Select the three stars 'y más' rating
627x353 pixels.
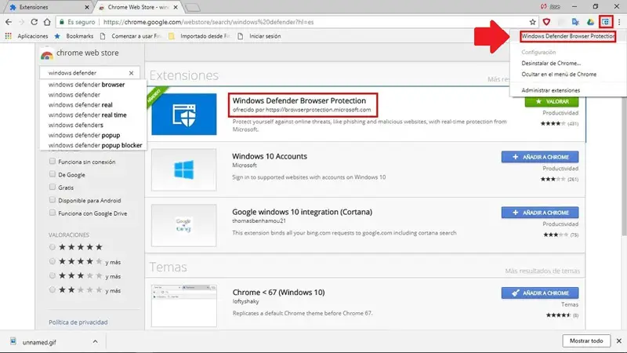53,276
